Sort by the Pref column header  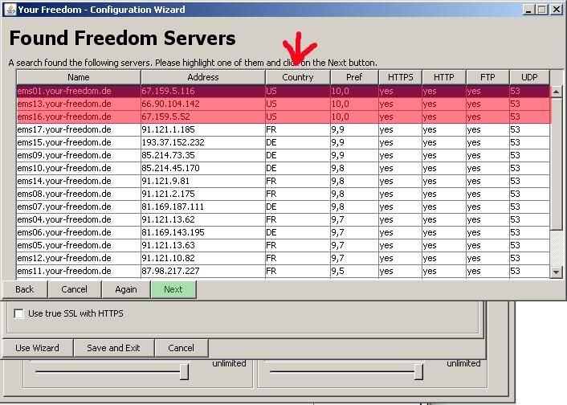point(354,77)
